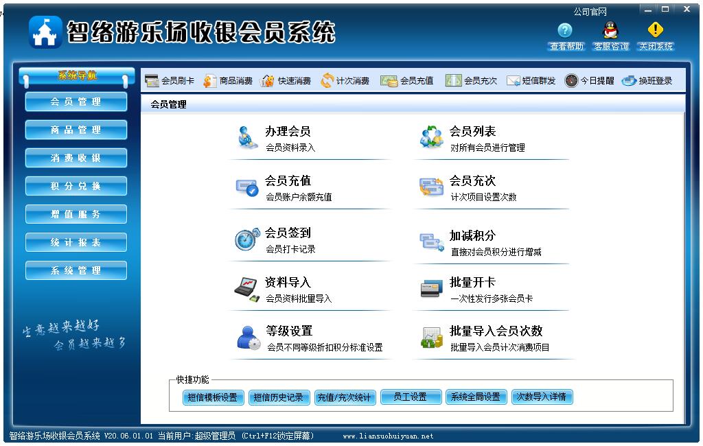Open 次数导入详情 shortcut button
Screen dimensions: 703x446
coord(542,397)
